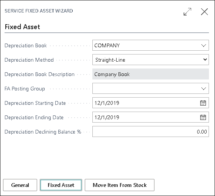
Task: Click the Depreciation Declining Balance % label
Action: [x=43, y=132]
